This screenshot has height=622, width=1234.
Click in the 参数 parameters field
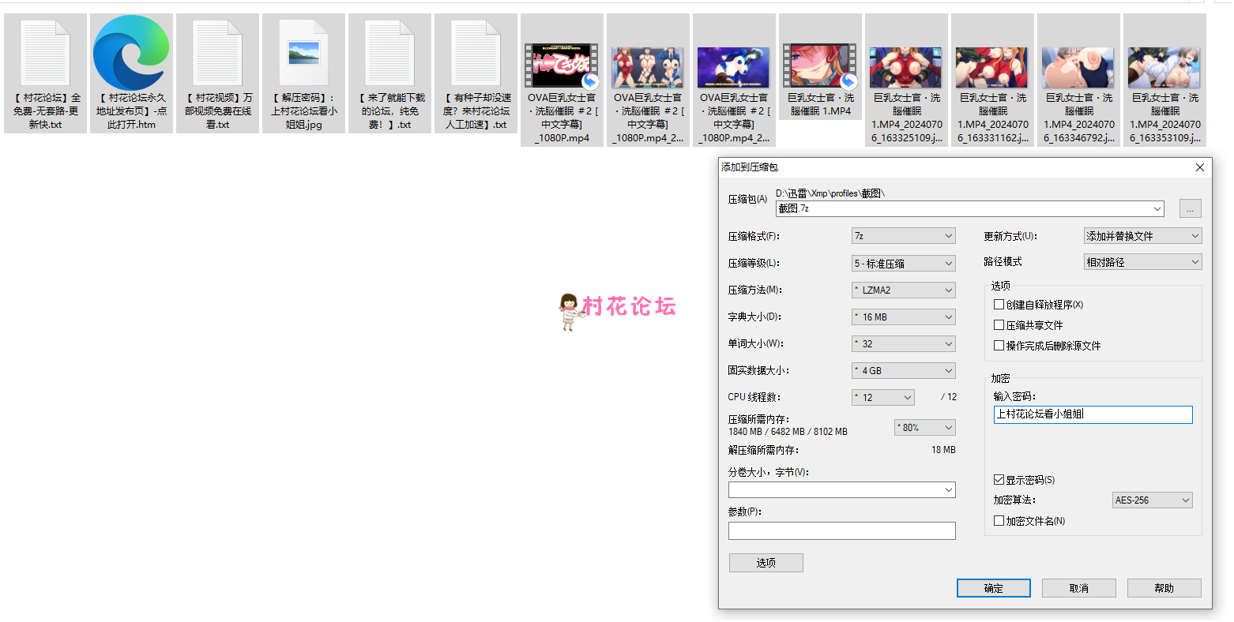pos(841,530)
